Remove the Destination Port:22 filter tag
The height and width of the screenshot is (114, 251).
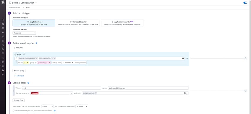click(55, 58)
